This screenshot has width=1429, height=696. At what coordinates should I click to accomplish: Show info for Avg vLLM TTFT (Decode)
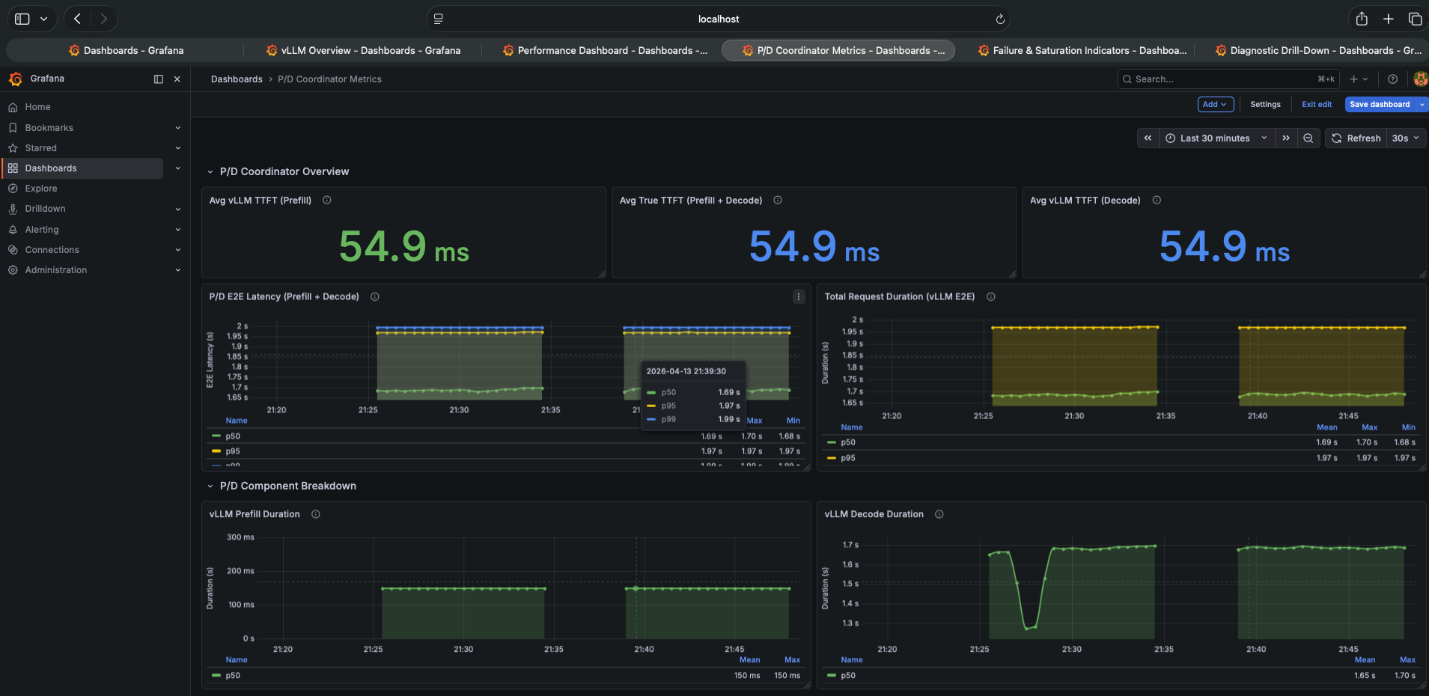[1157, 201]
